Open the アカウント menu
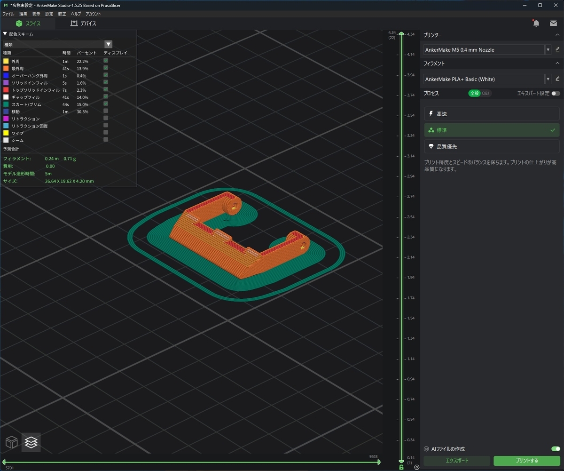The width and height of the screenshot is (564, 471). (93, 14)
